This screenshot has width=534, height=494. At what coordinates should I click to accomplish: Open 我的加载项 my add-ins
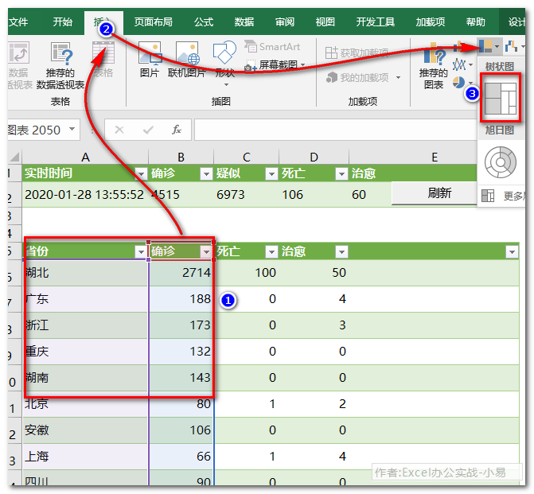click(x=357, y=78)
